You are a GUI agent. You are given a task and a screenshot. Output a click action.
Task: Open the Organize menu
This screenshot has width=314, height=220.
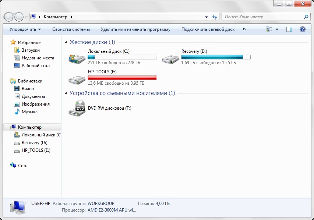25,29
